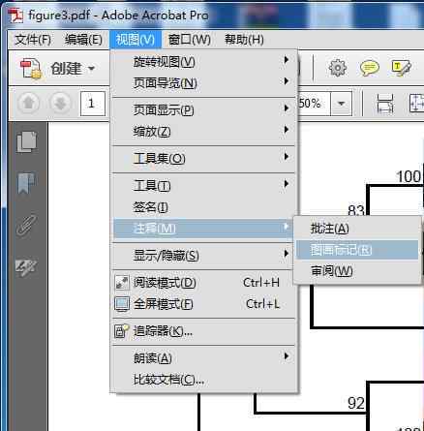424x431 pixels.
Task: Click the fit width scrolling icon
Action: (384, 104)
